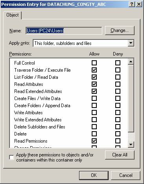Click dropdown arrow for Apply onto

point(131,43)
